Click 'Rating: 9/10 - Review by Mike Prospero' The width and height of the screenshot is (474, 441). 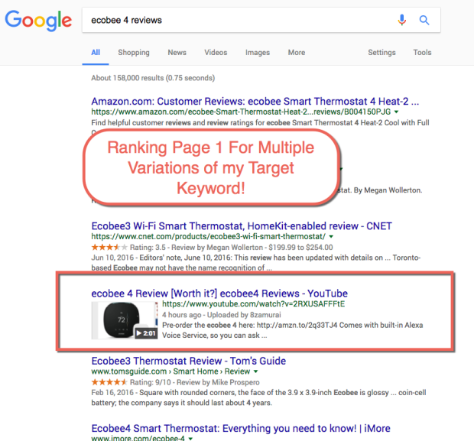[195, 382]
